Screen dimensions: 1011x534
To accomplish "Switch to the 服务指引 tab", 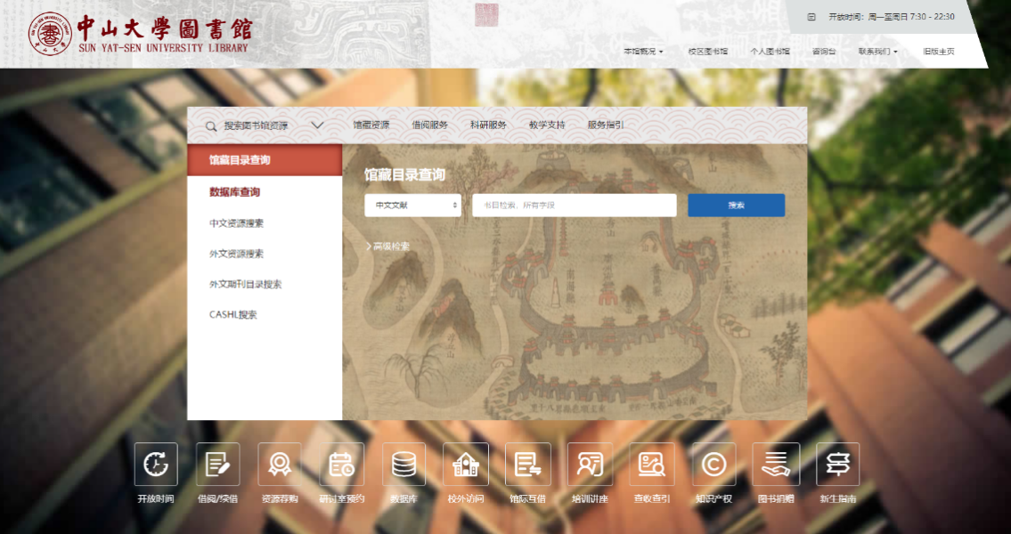I will click(x=606, y=125).
